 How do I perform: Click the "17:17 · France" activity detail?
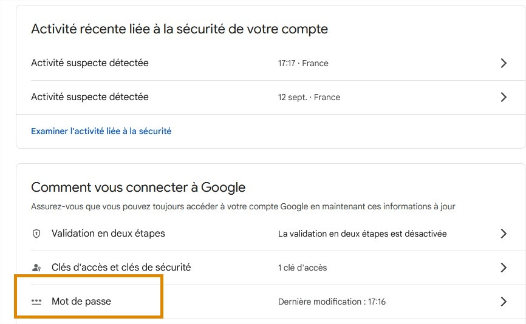pos(303,63)
